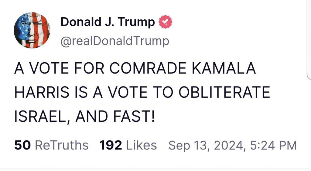Screen dimensions: 311x171
Task: Click the word KAMALA in the post
Action: (x=224, y=68)
